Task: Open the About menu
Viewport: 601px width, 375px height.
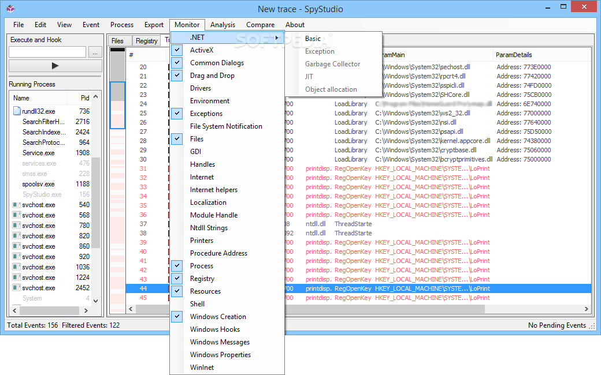Action: coord(295,24)
